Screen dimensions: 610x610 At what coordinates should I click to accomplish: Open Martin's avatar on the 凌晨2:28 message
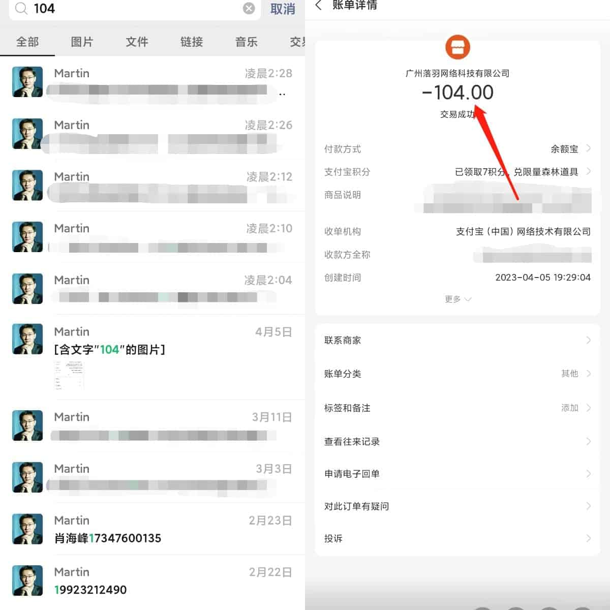pyautogui.click(x=27, y=82)
